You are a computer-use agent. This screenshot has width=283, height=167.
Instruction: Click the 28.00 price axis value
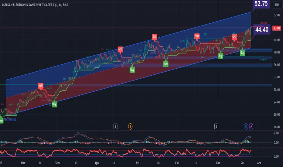(x=277, y=90)
